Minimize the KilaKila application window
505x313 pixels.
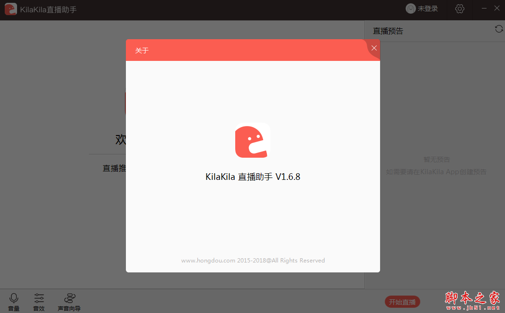pos(483,8)
